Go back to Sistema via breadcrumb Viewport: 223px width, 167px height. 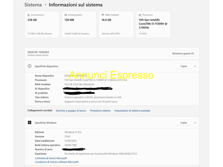[33, 5]
